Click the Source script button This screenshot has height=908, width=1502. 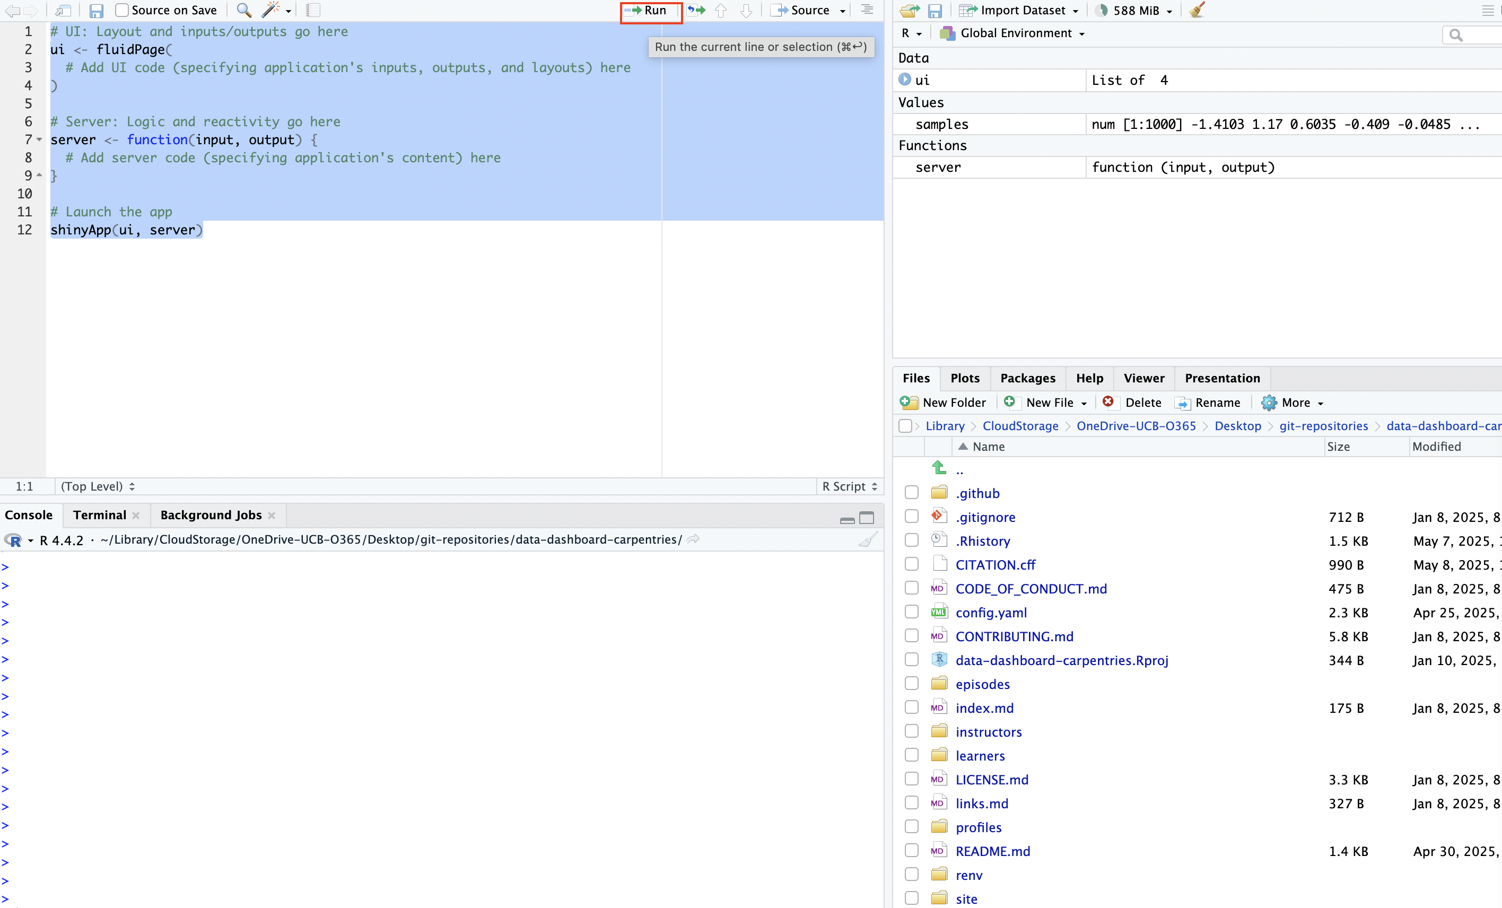pyautogui.click(x=801, y=11)
